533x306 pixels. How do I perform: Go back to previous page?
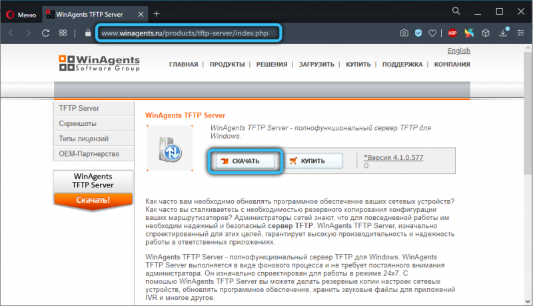(11, 33)
